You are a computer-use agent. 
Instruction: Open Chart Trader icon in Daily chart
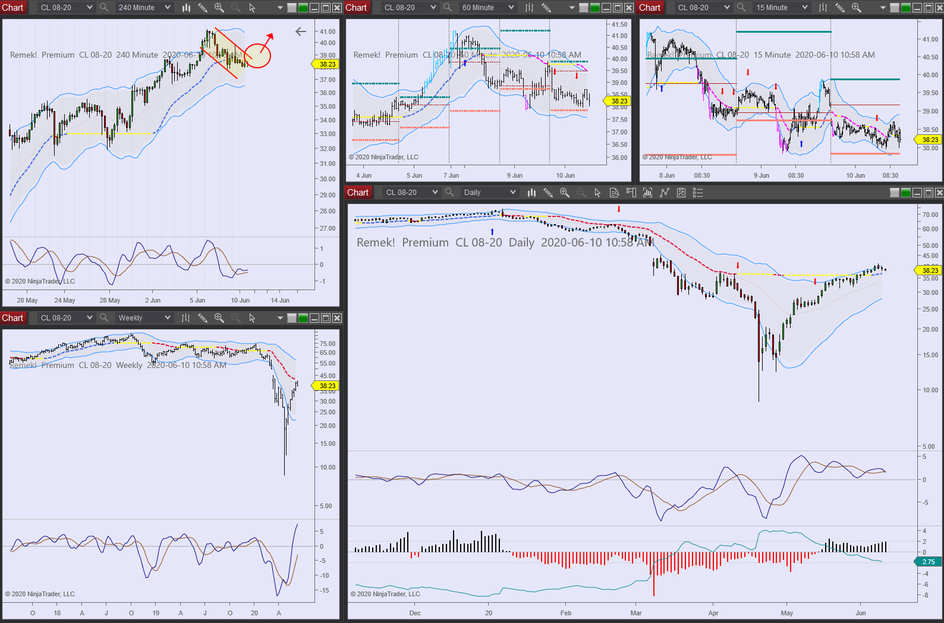631,193
